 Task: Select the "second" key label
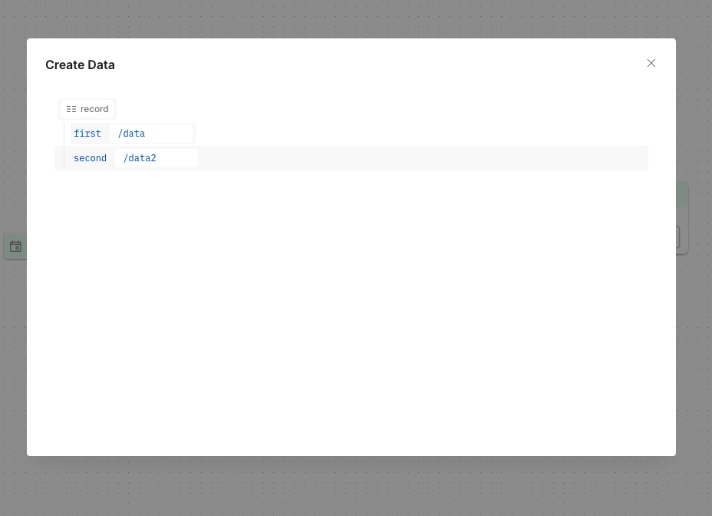pos(90,157)
